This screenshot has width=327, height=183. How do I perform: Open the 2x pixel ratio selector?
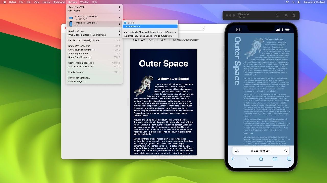163,40
